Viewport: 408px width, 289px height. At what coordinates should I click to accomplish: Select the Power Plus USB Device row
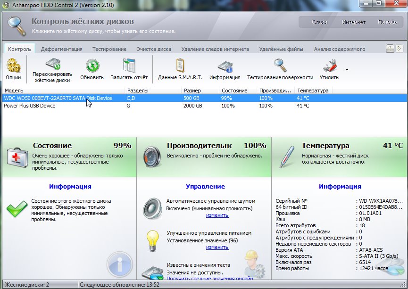30,106
